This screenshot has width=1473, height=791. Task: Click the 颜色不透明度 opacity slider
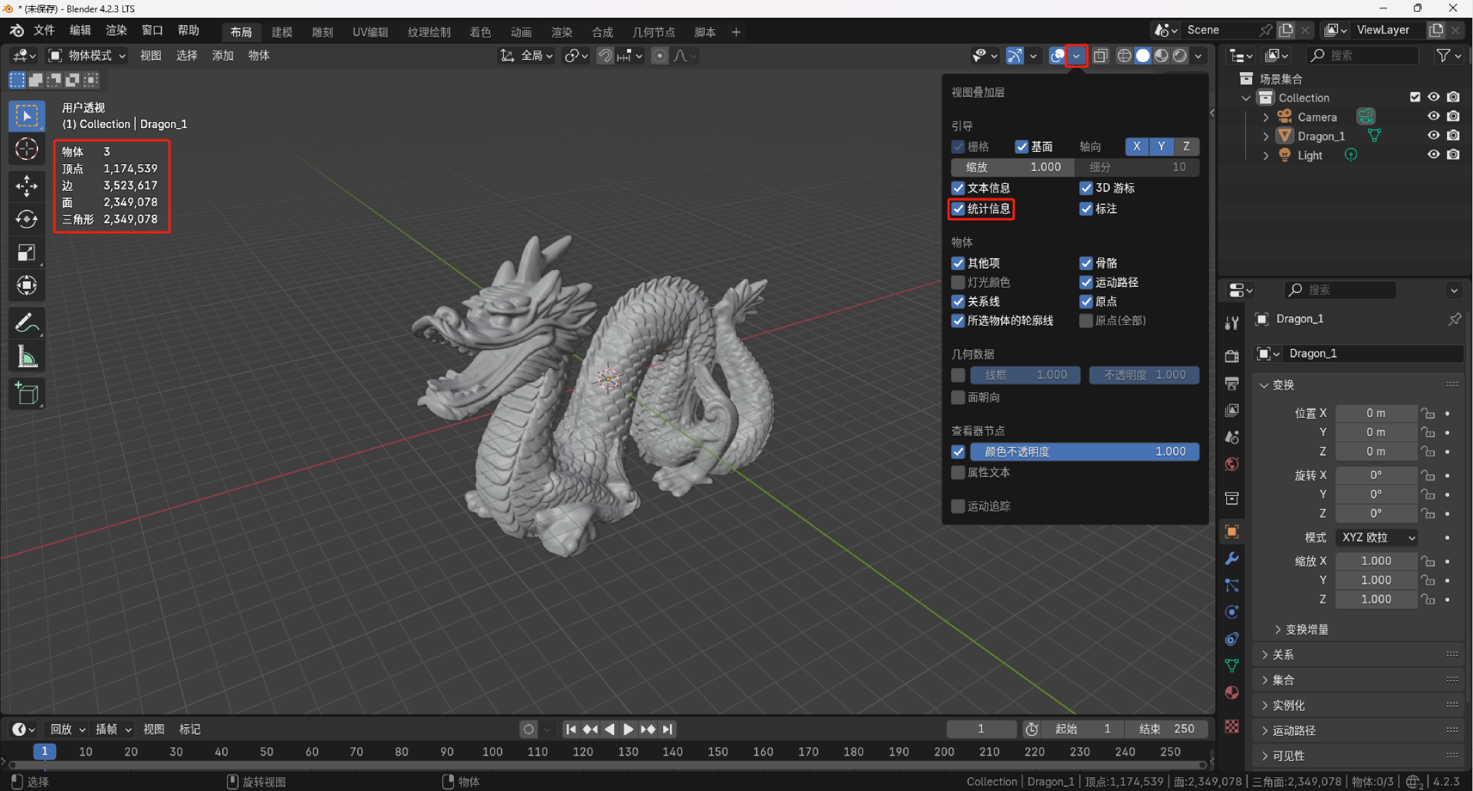(x=1084, y=452)
